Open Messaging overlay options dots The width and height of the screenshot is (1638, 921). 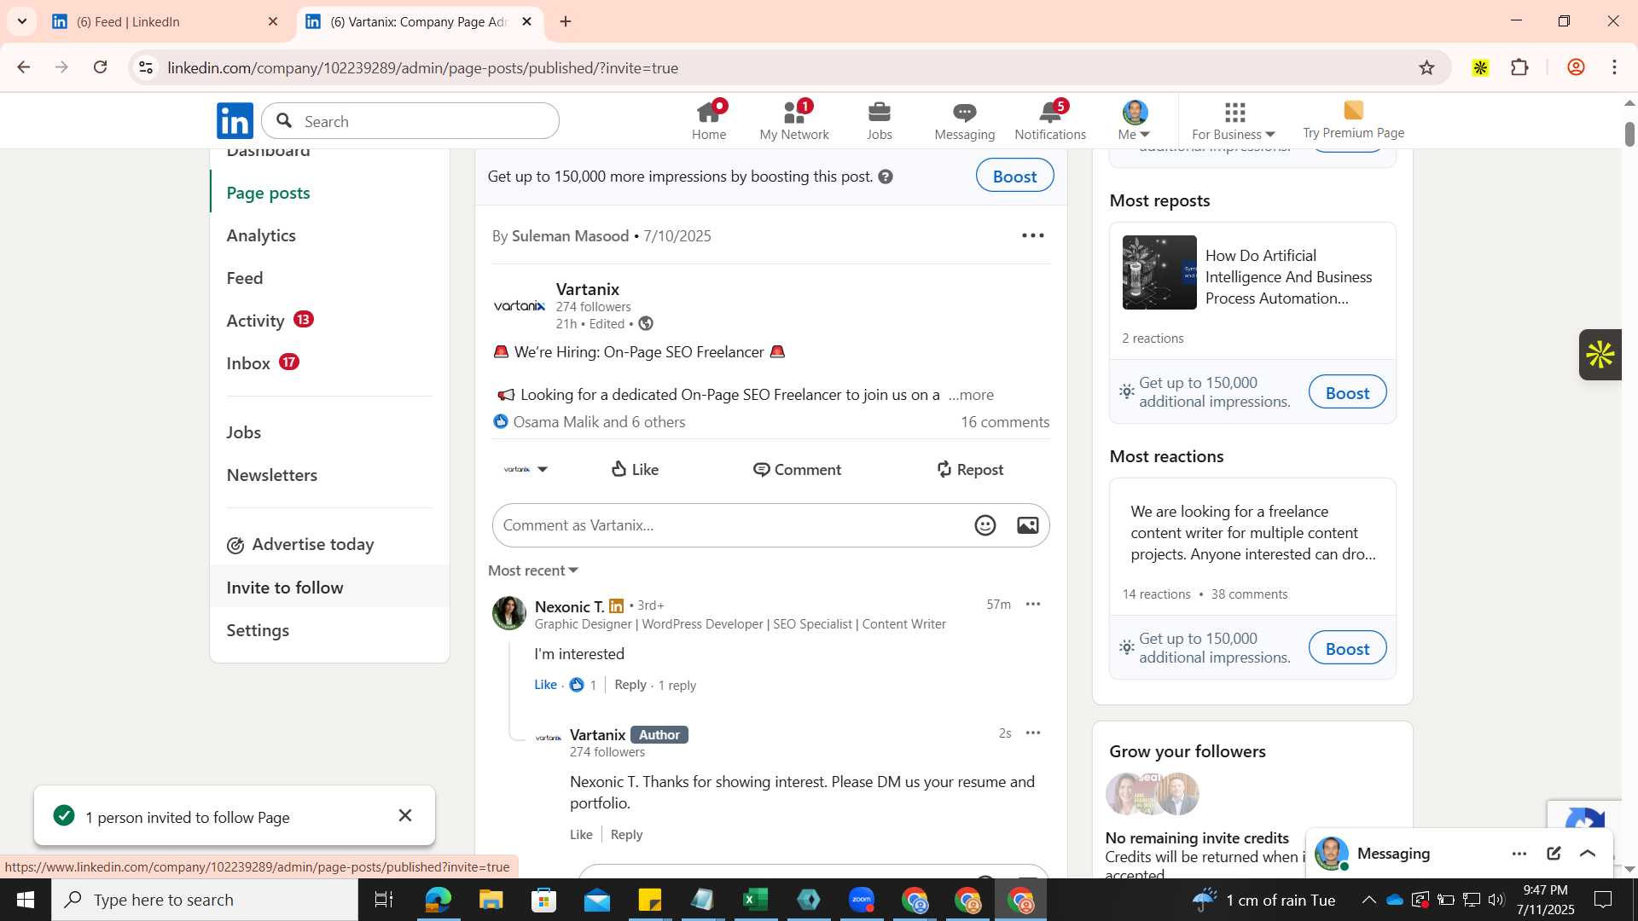click(1519, 854)
